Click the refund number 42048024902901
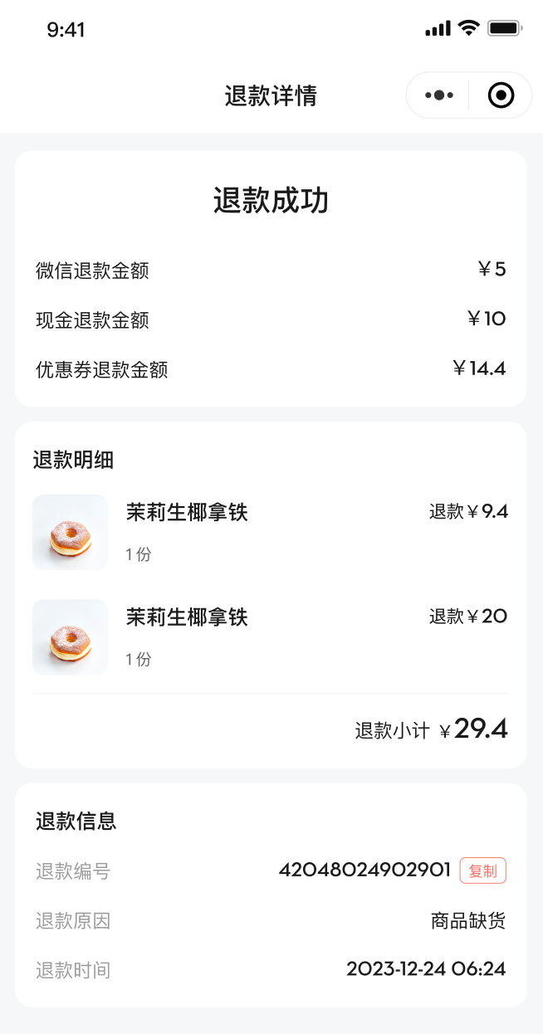Image resolution: width=543 pixels, height=1034 pixels. coord(364,871)
